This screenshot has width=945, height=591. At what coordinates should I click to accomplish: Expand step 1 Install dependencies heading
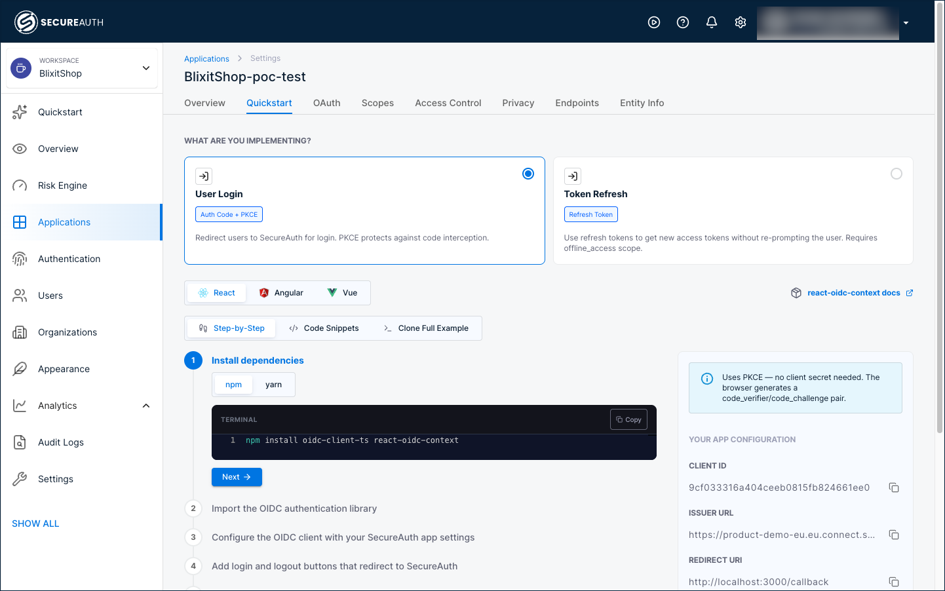pos(258,360)
